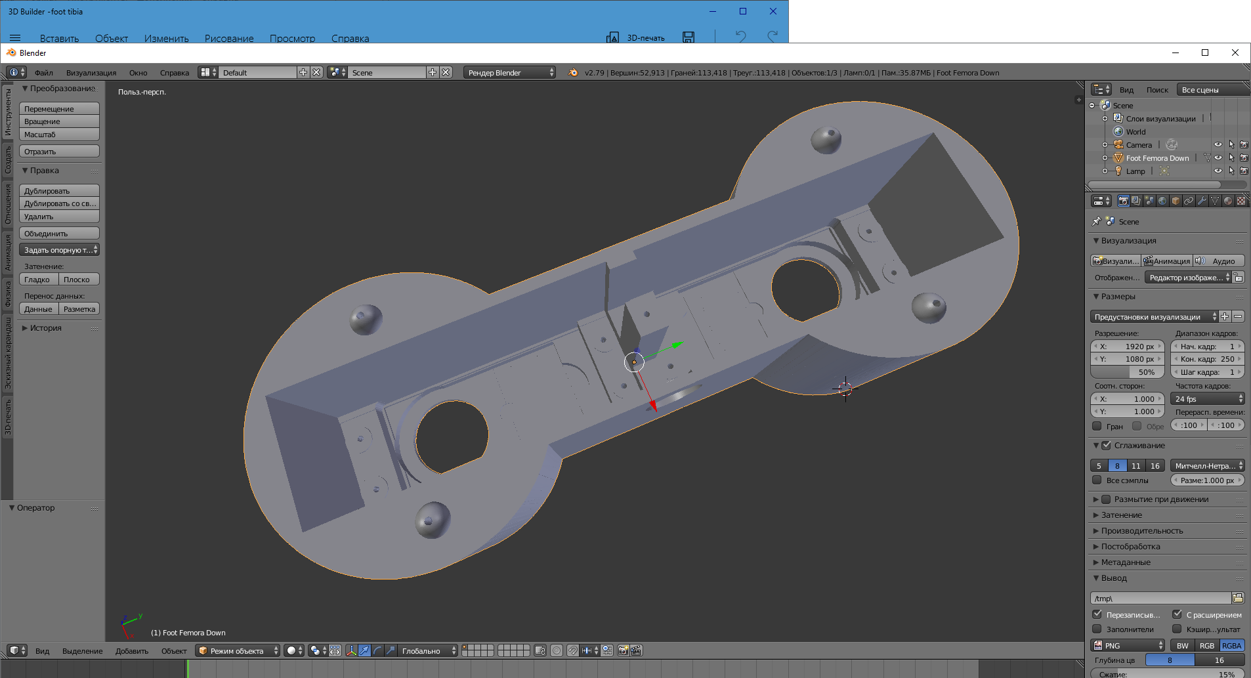Click the Дублировать button
Image resolution: width=1251 pixels, height=678 pixels.
59,191
